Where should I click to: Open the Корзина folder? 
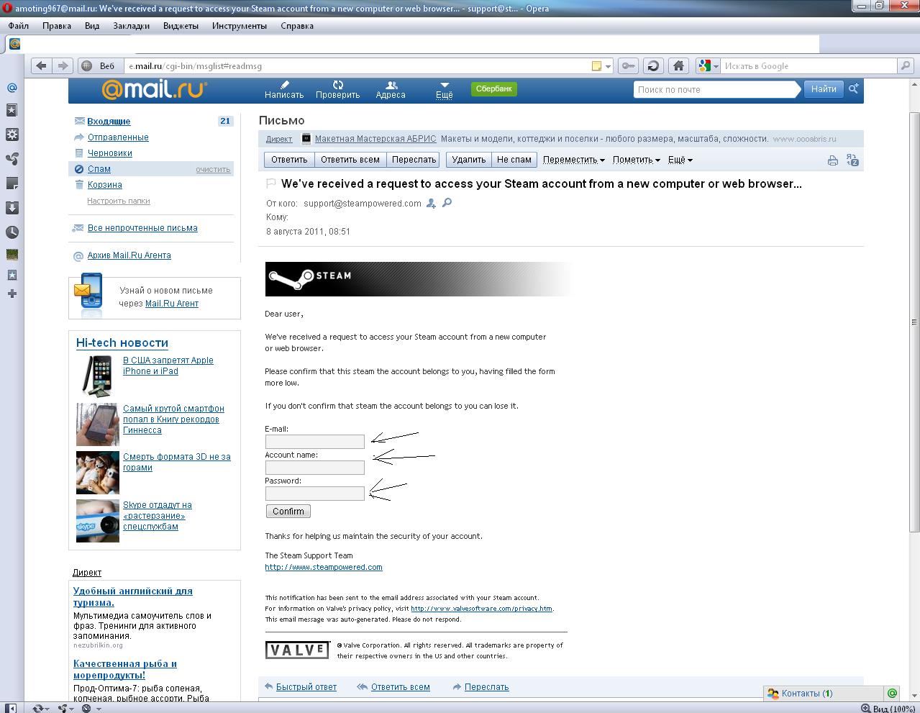click(104, 185)
